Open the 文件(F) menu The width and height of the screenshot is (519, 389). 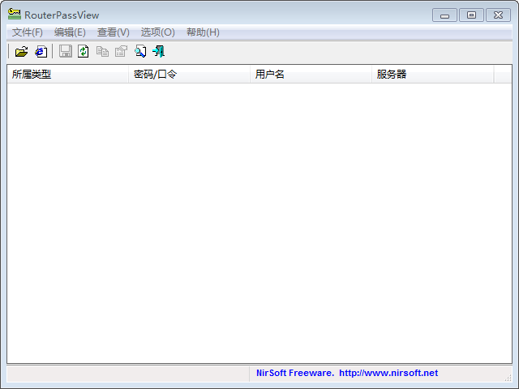[28, 32]
